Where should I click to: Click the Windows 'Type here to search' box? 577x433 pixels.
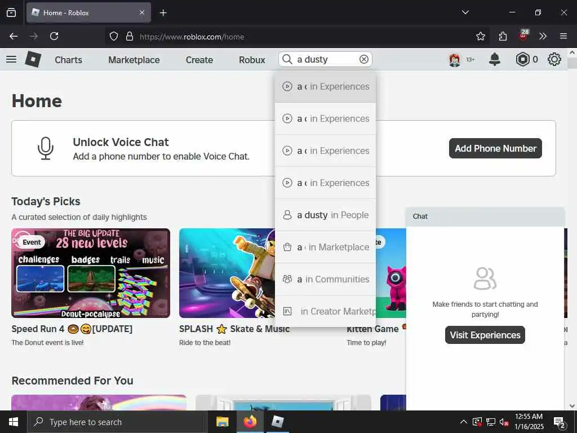[117, 422]
